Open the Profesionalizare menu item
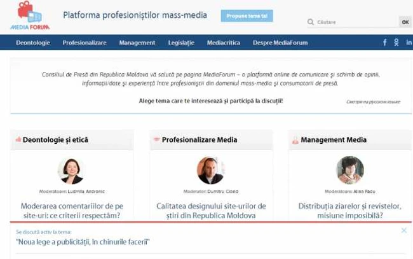413x259 pixels. (x=85, y=43)
